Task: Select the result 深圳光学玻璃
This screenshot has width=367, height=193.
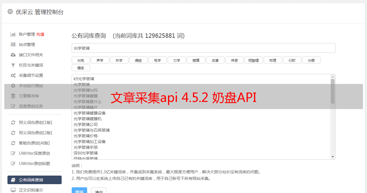Action: (85, 153)
